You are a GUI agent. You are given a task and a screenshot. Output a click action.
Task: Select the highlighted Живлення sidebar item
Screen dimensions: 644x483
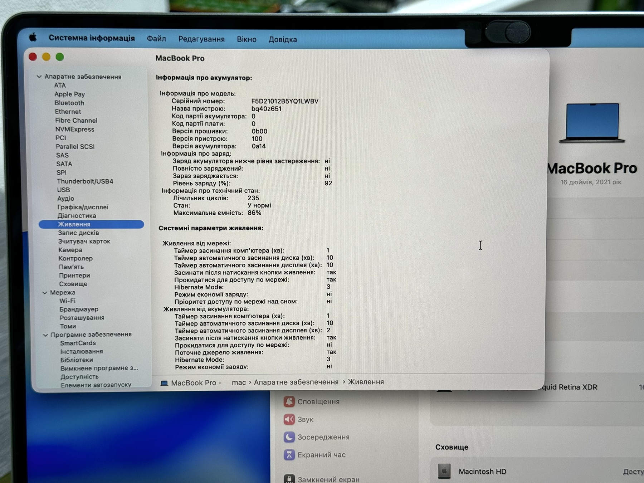[92, 224]
